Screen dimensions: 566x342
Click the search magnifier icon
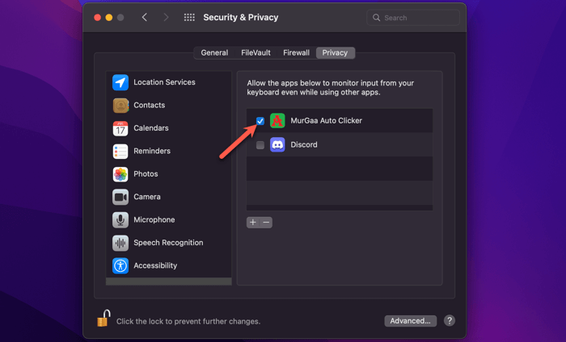tap(376, 18)
